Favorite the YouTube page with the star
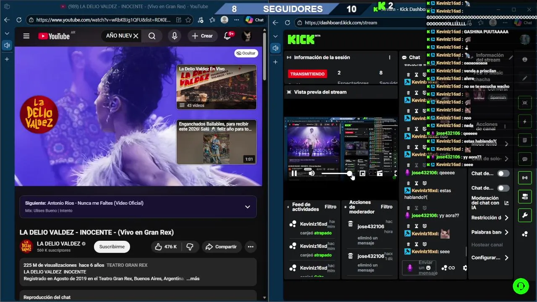Viewport: 537px width, 302px height. pos(188,20)
